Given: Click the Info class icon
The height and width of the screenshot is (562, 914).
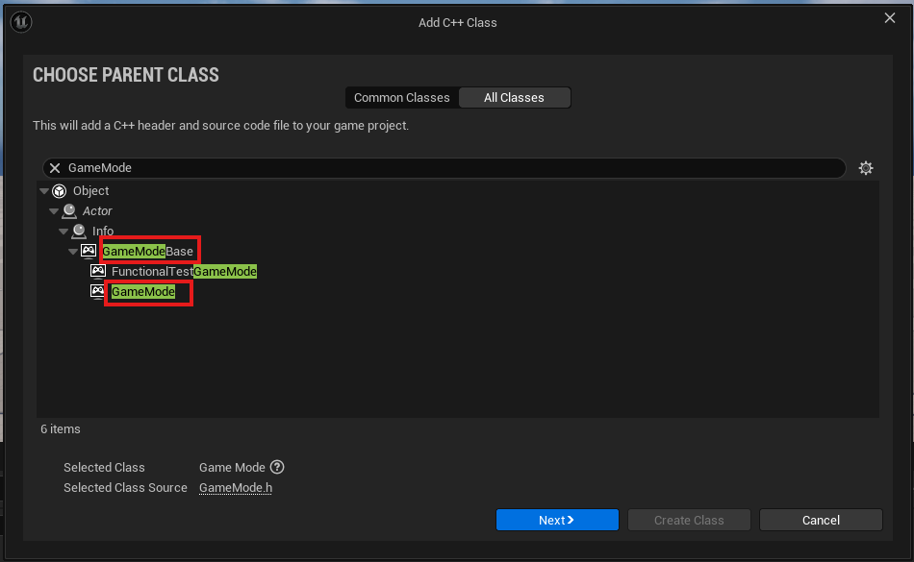Looking at the screenshot, I should 79,231.
